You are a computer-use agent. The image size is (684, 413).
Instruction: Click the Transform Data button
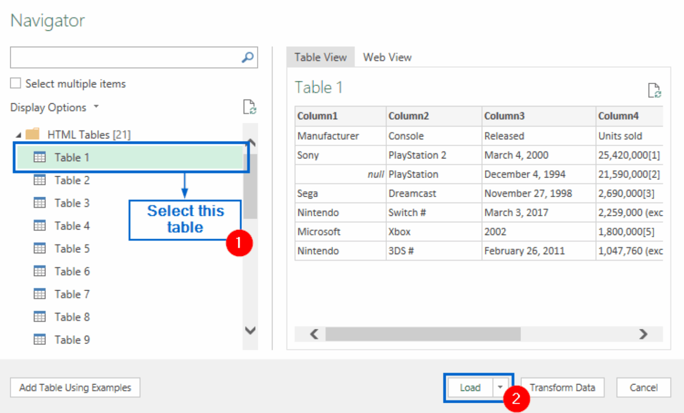pyautogui.click(x=562, y=387)
